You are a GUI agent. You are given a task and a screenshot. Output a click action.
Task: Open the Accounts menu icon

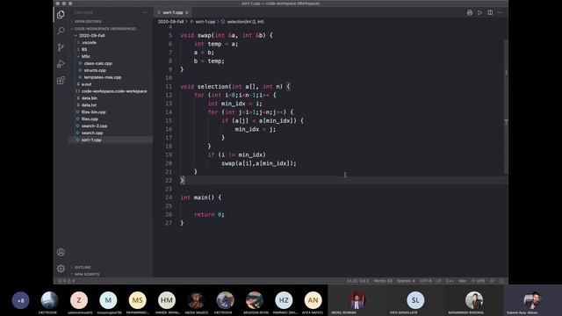click(61, 252)
